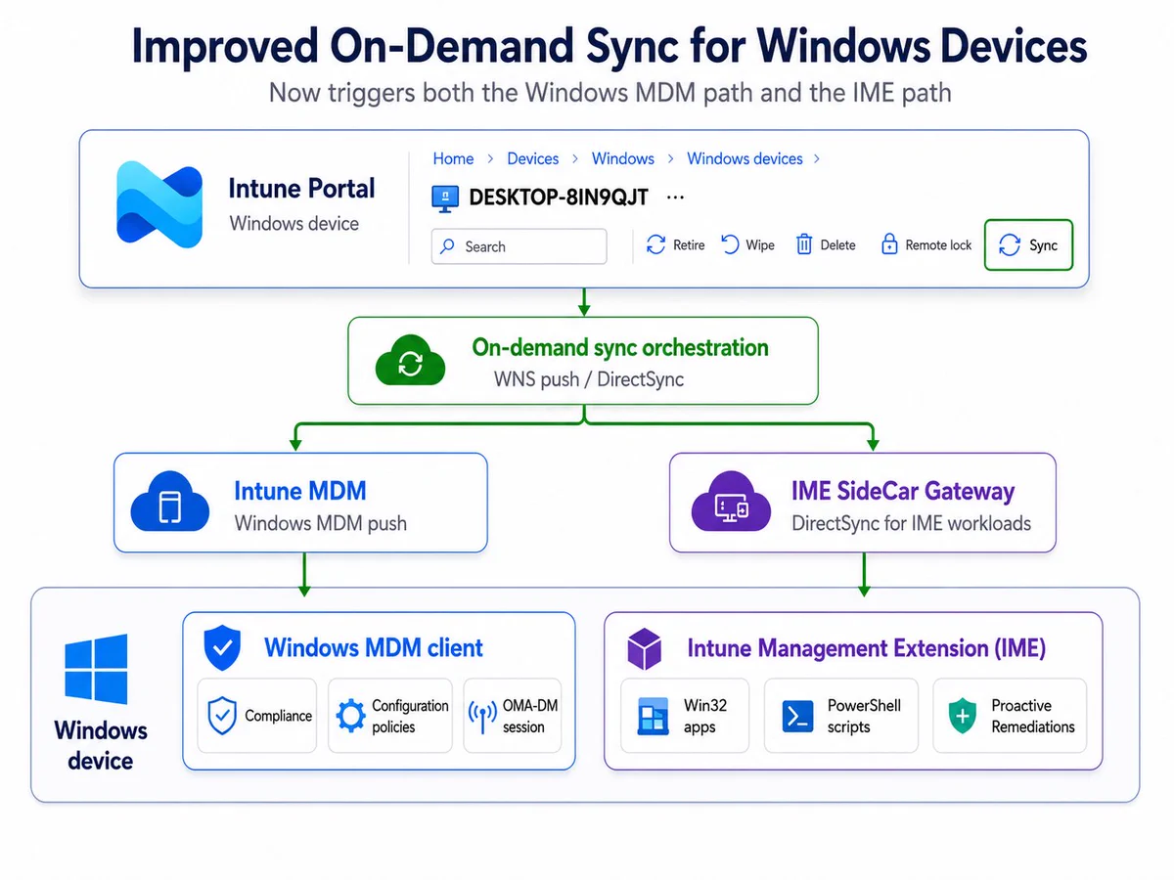Image resolution: width=1174 pixels, height=880 pixels.
Task: Click the 'Intune MDM' heading
Action: (x=300, y=491)
